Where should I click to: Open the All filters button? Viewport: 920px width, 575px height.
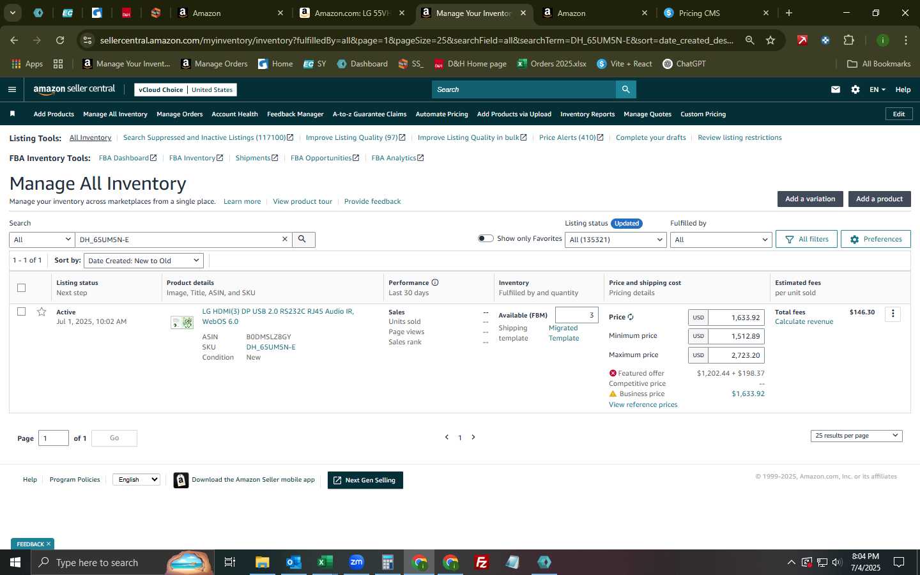pos(807,239)
